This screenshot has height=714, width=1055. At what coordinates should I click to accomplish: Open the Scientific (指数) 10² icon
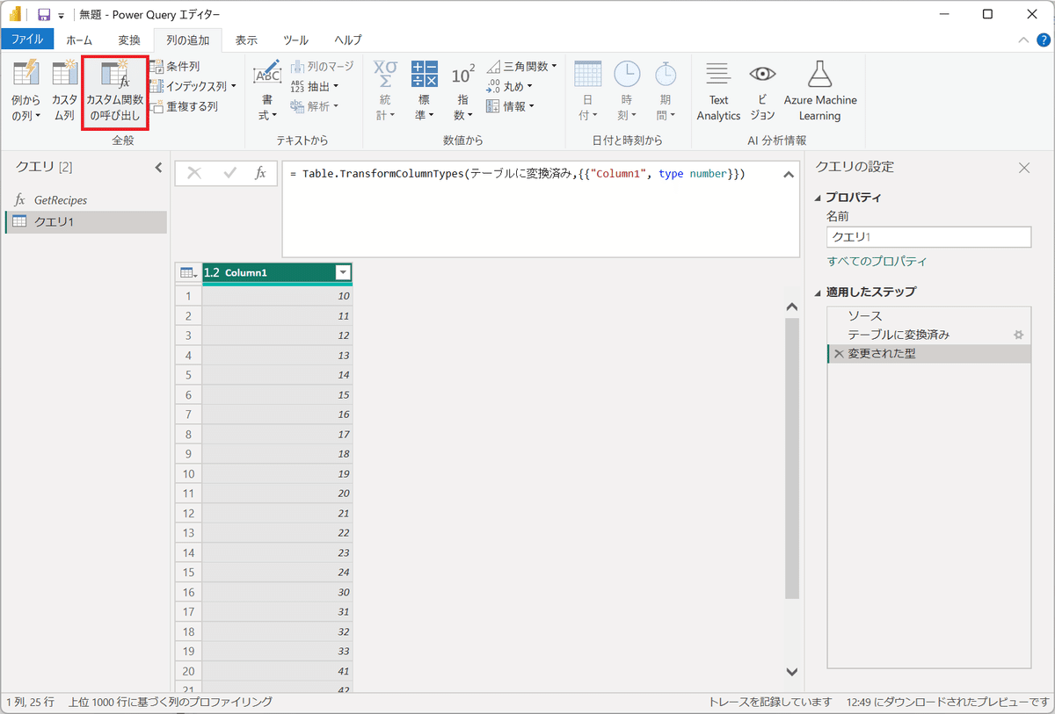[x=462, y=76]
